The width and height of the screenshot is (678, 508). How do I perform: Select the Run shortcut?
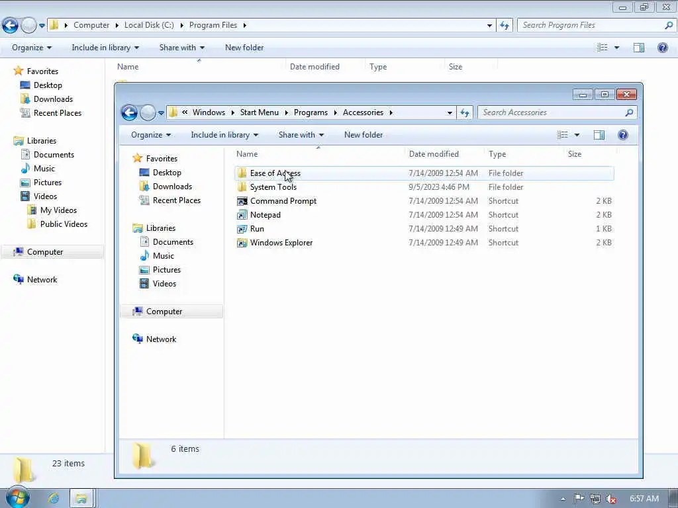click(x=257, y=229)
